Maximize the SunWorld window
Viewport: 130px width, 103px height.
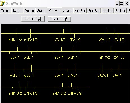(x=122, y=4)
